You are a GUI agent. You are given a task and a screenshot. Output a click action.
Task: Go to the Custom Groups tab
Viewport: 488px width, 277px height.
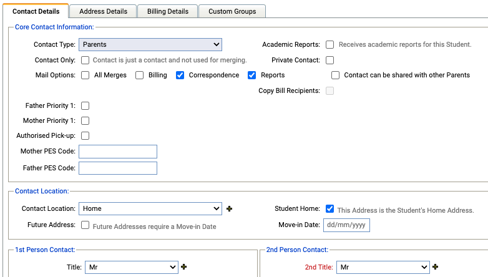233,11
